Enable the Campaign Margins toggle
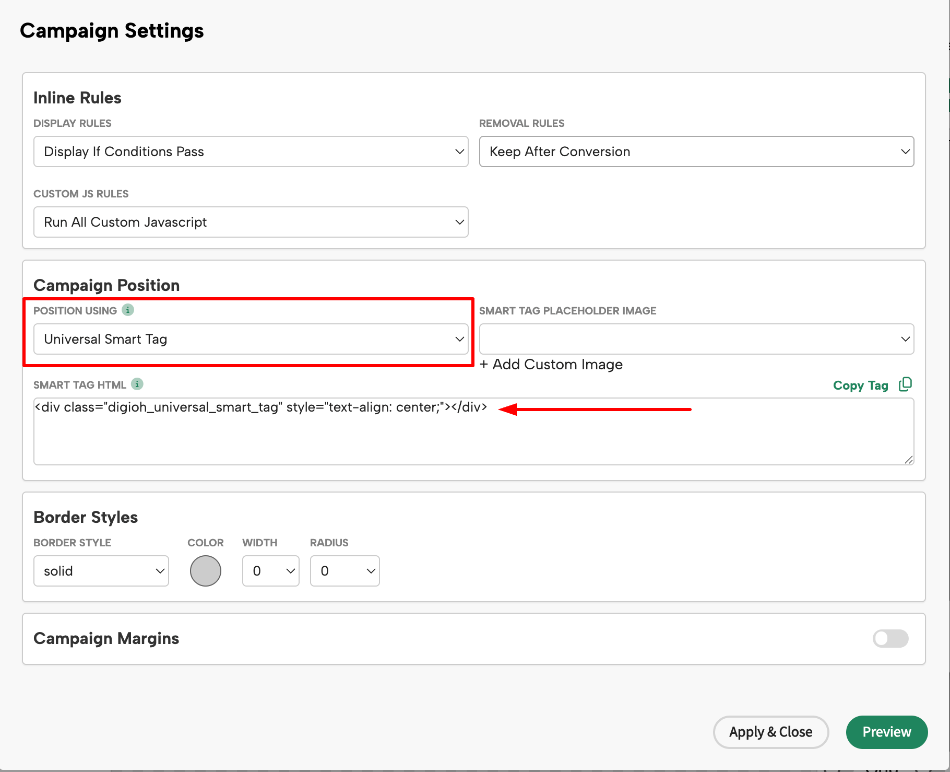The height and width of the screenshot is (772, 950). [x=890, y=638]
